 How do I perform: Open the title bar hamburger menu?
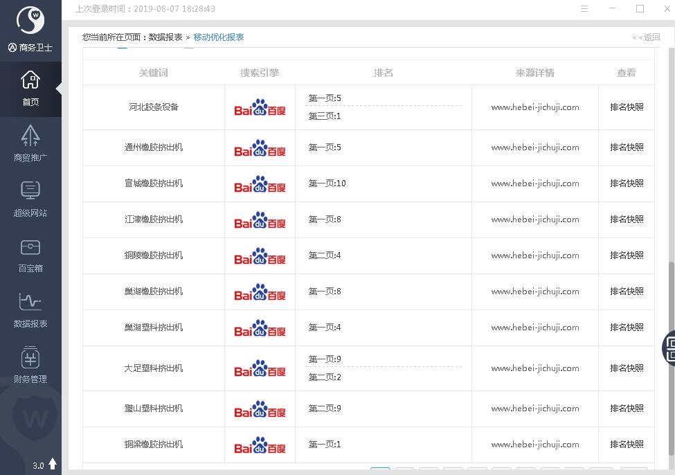584,9
